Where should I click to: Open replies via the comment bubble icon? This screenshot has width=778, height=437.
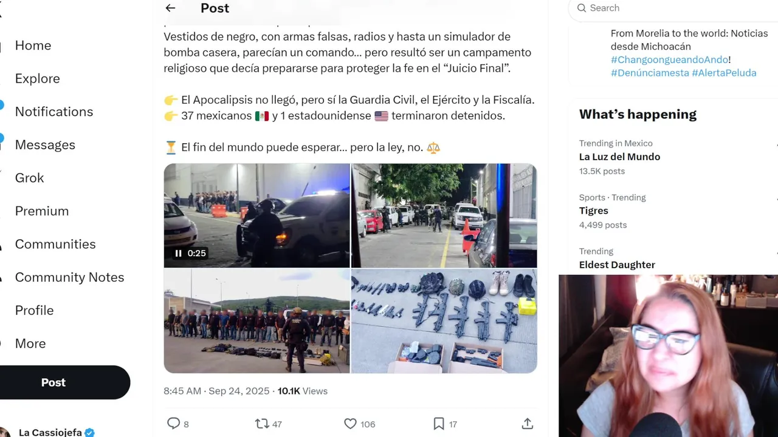(x=173, y=424)
